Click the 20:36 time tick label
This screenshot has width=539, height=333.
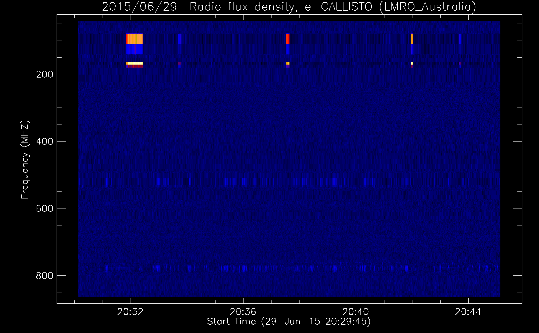243,312
